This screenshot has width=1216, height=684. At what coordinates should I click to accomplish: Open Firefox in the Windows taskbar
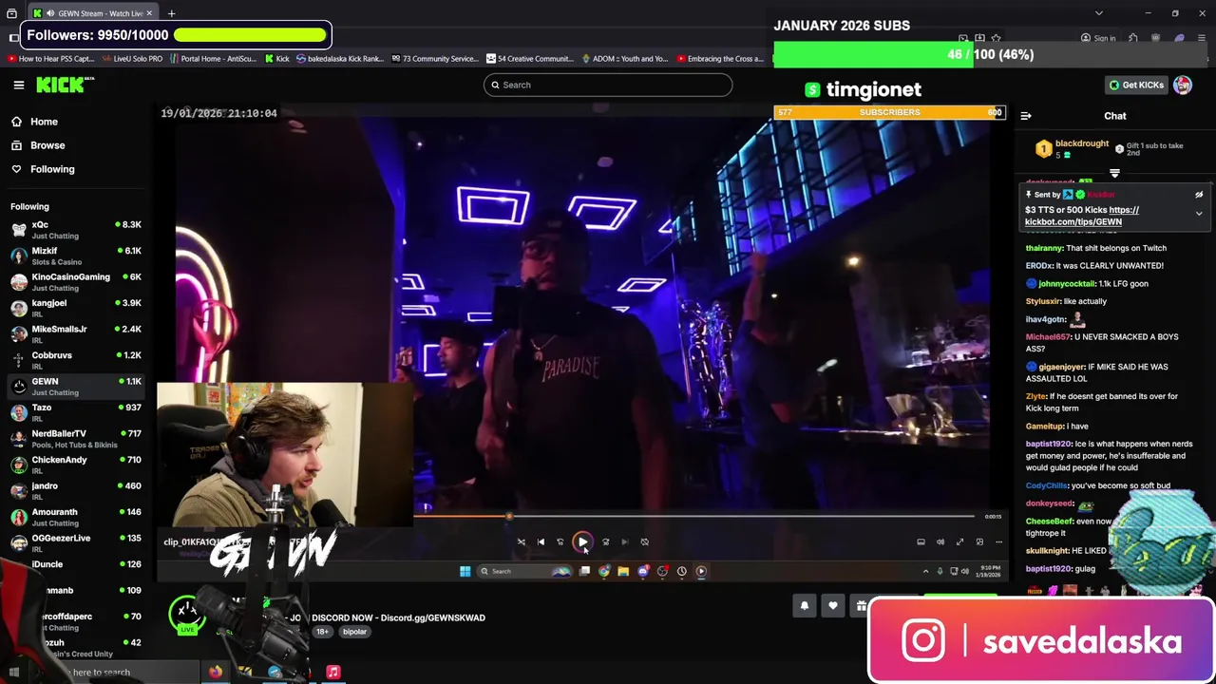coord(216,672)
